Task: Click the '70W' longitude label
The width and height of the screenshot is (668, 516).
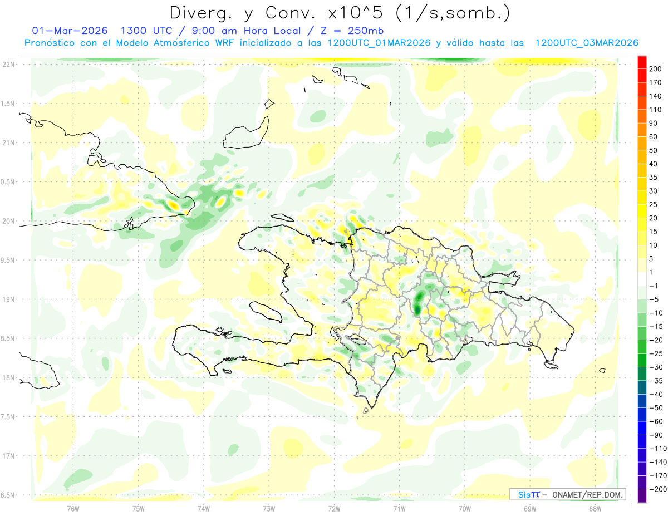Action: (x=465, y=508)
